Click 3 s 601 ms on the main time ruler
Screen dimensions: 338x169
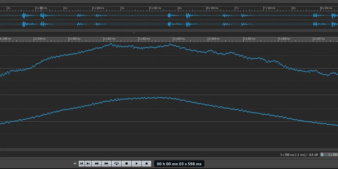[110, 39]
